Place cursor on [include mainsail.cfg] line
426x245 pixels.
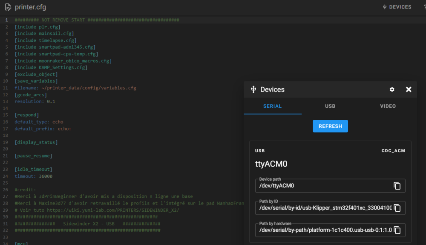pyautogui.click(x=44, y=33)
